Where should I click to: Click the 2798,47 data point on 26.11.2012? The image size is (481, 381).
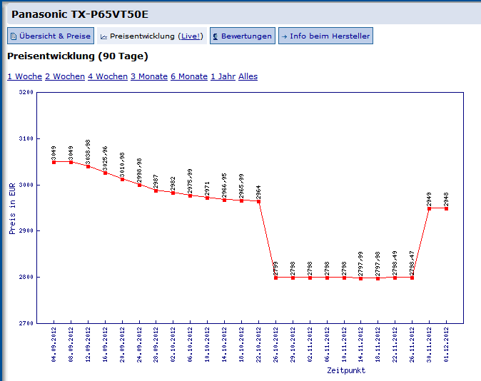click(x=412, y=278)
